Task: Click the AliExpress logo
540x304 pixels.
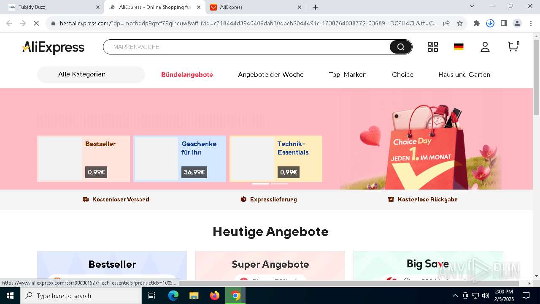Action: point(53,47)
